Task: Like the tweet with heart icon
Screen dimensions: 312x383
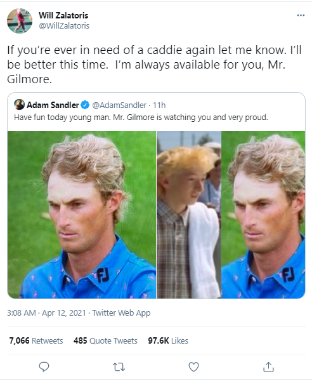Action: 193,366
